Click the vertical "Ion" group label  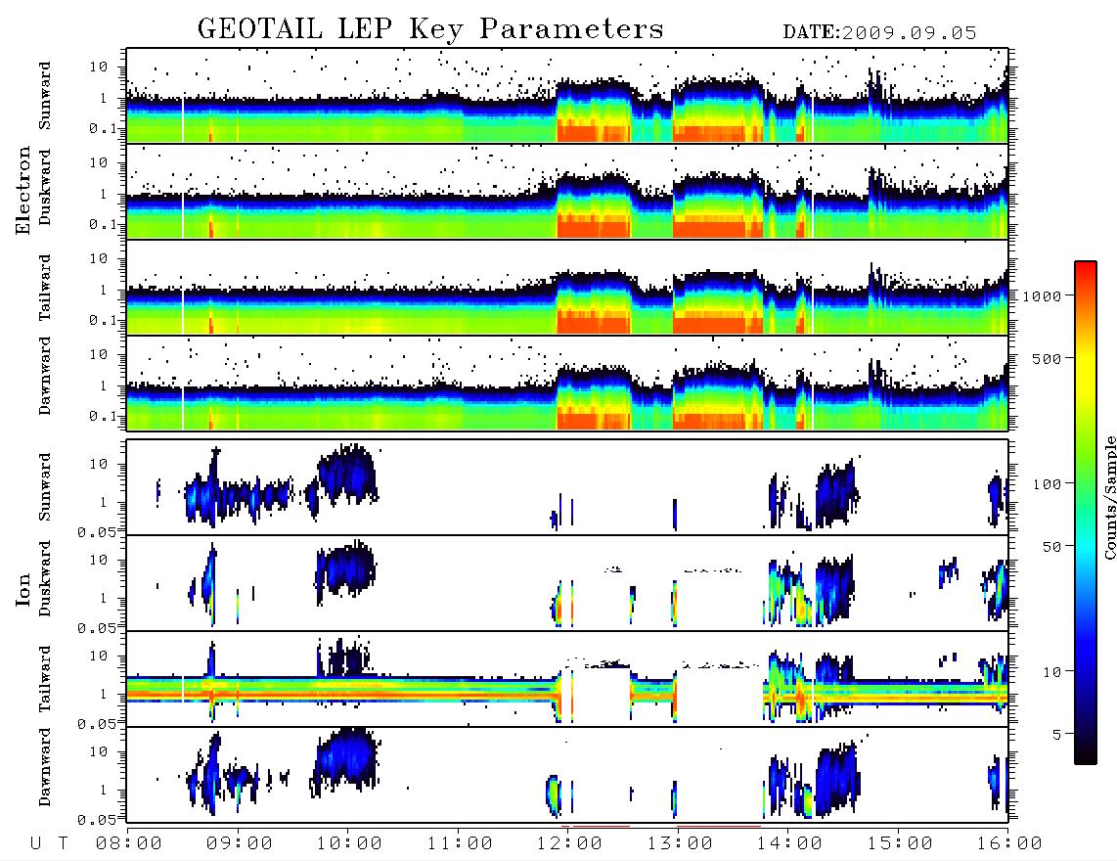[x=23, y=590]
